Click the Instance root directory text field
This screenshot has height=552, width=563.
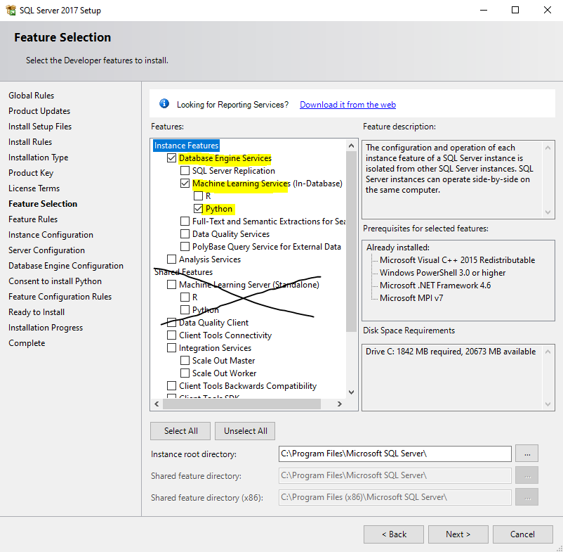click(395, 454)
